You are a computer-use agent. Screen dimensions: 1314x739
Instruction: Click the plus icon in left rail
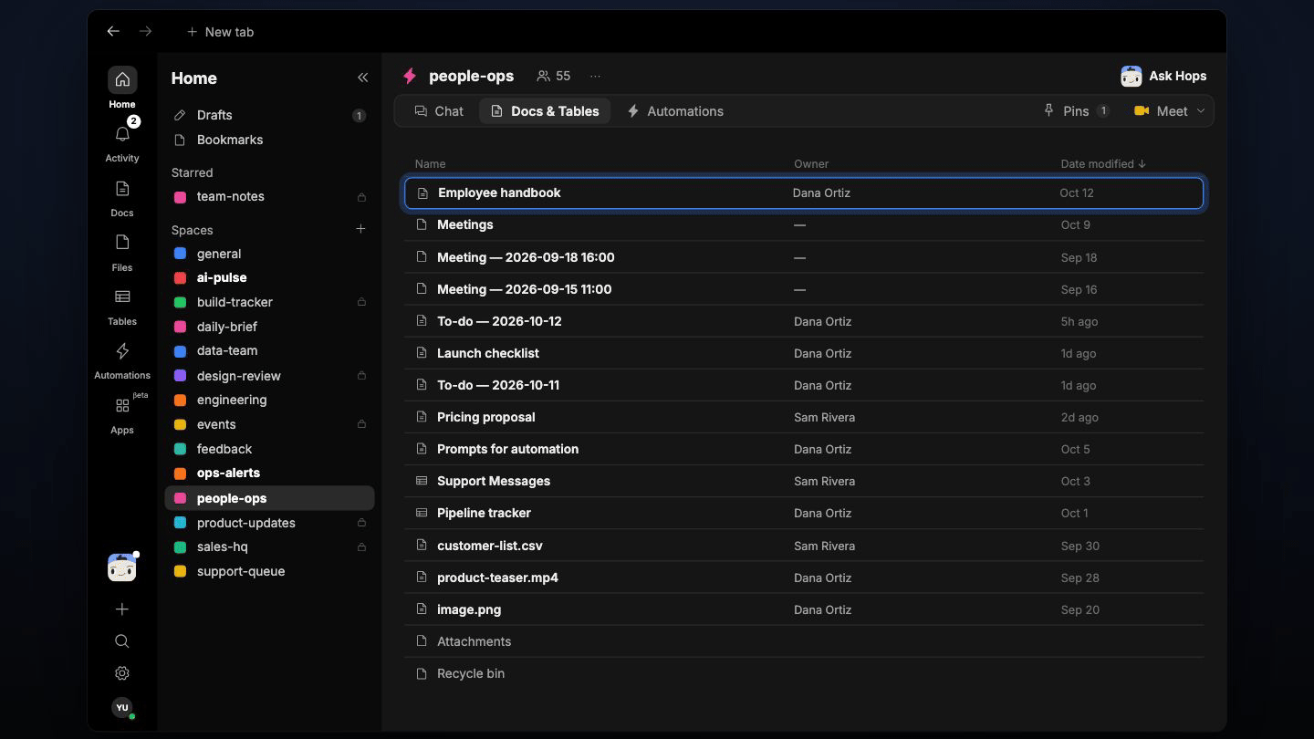[x=122, y=609]
